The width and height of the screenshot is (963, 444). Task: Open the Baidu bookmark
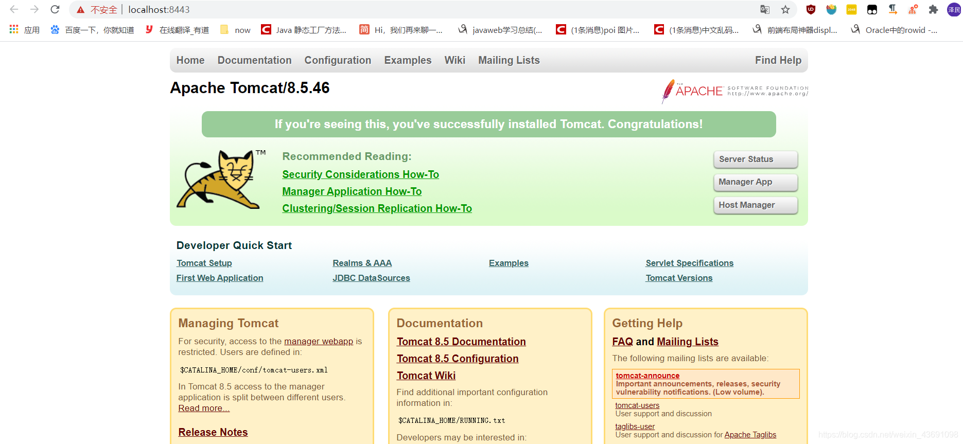click(92, 30)
